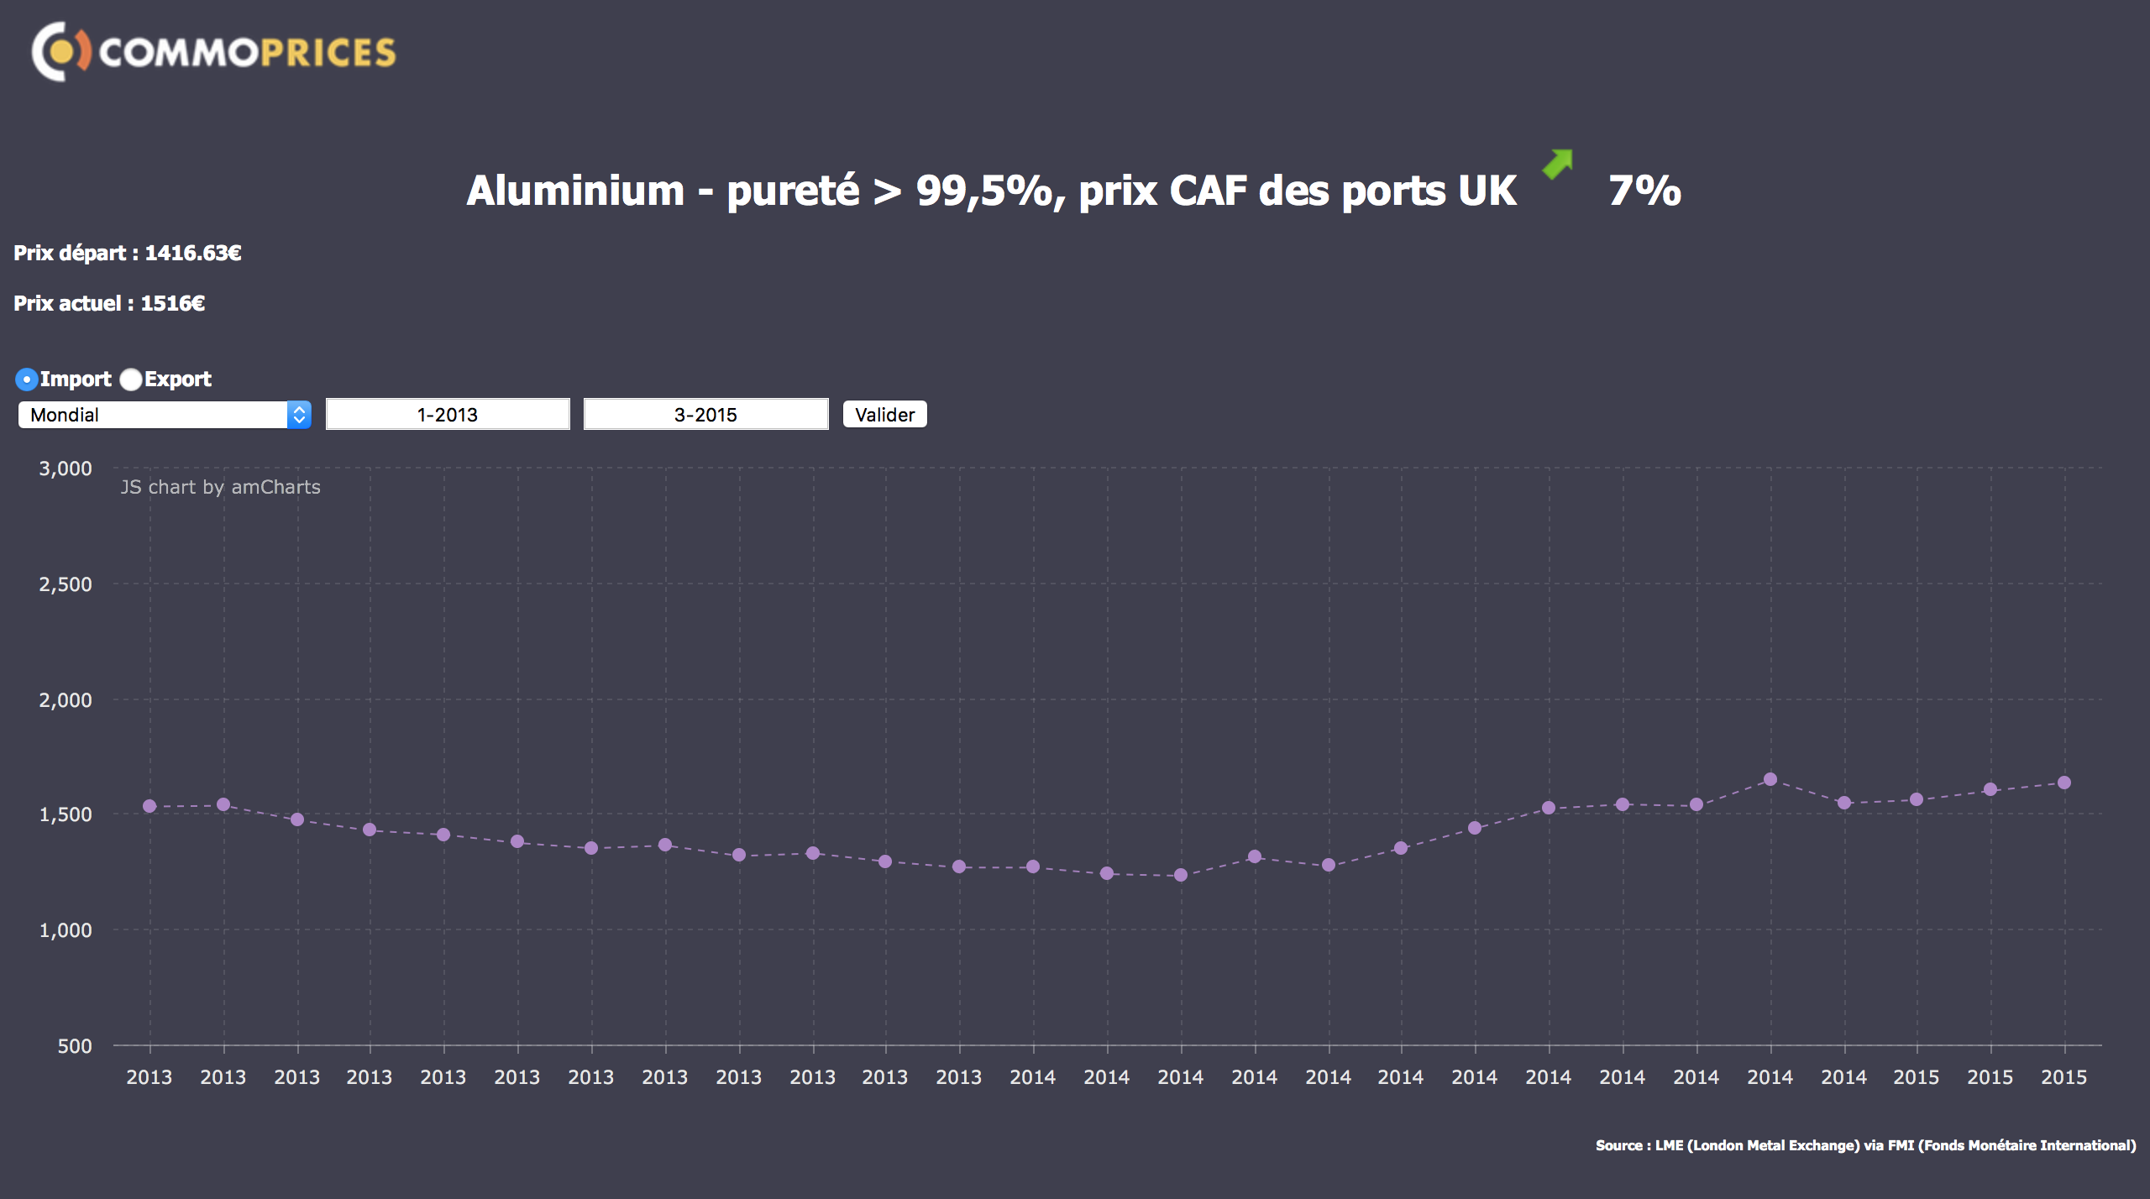Viewport: 2150px width, 1199px height.
Task: Click the Aluminium chart title
Action: (x=991, y=191)
